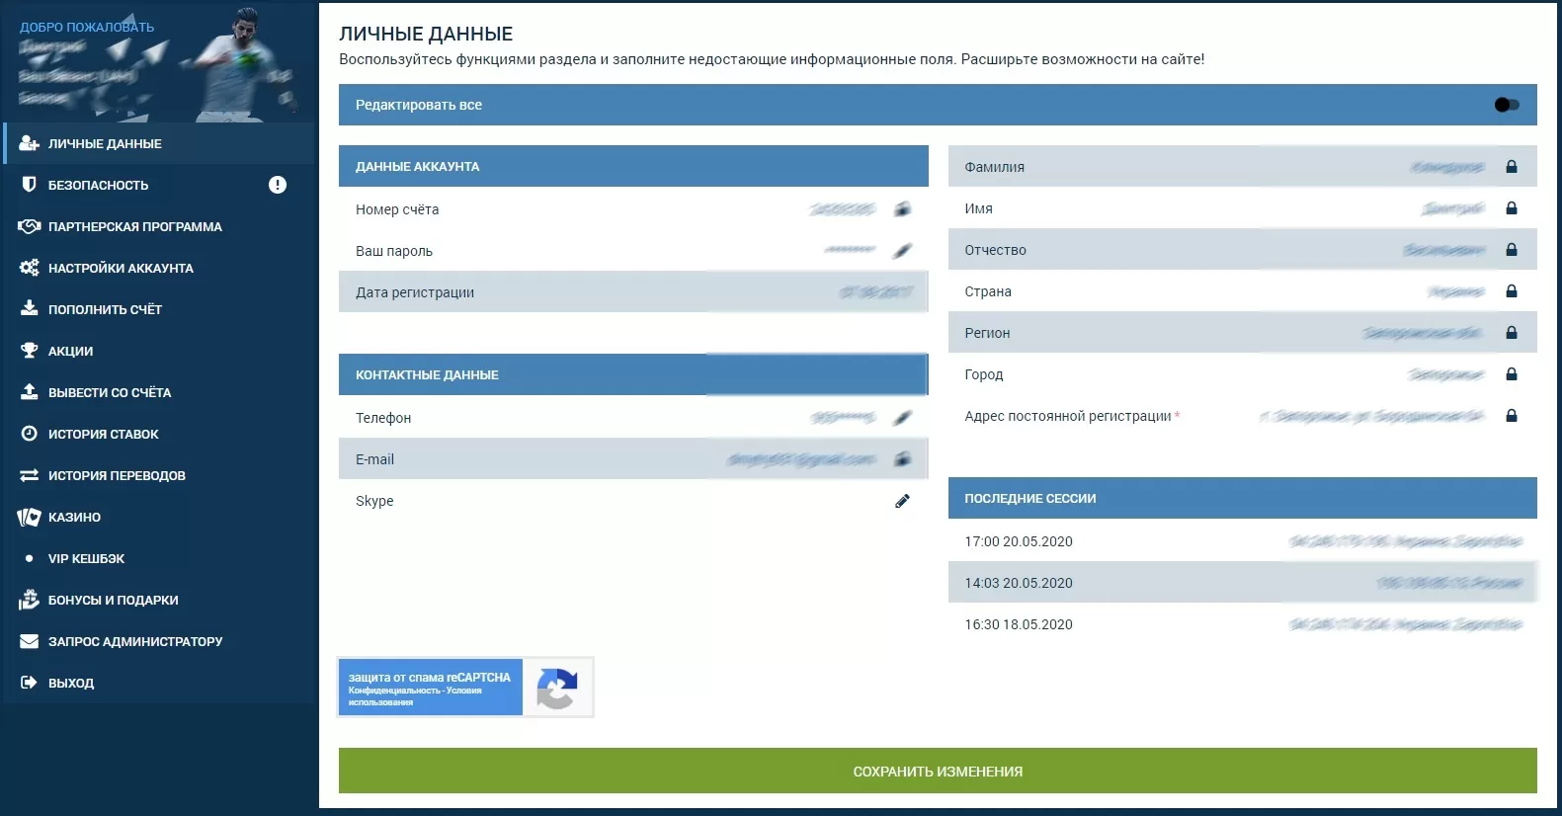Click the lock icon next to Фамилия

(1511, 167)
